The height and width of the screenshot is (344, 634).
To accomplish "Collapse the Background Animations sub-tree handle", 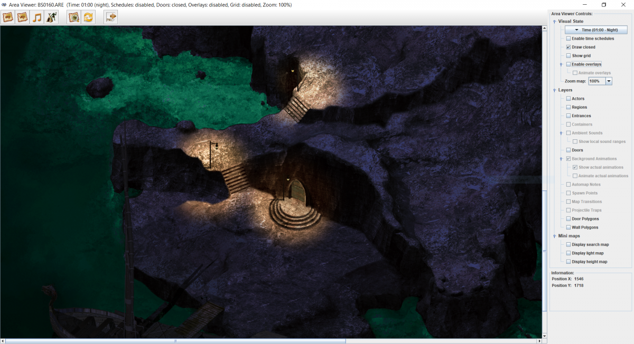I will click(x=561, y=159).
